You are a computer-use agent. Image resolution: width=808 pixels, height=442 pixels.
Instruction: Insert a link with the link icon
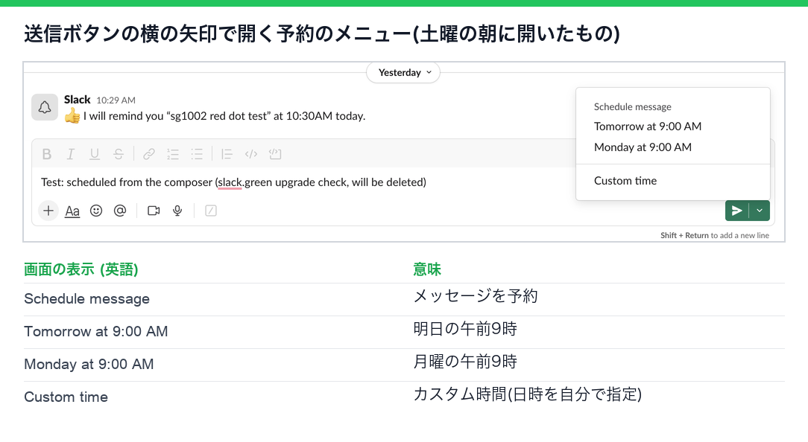[149, 154]
